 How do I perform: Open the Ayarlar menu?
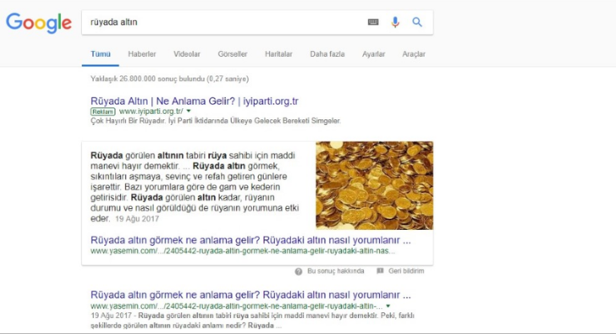tap(374, 54)
